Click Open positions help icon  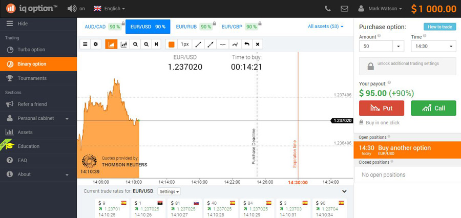click(x=389, y=137)
